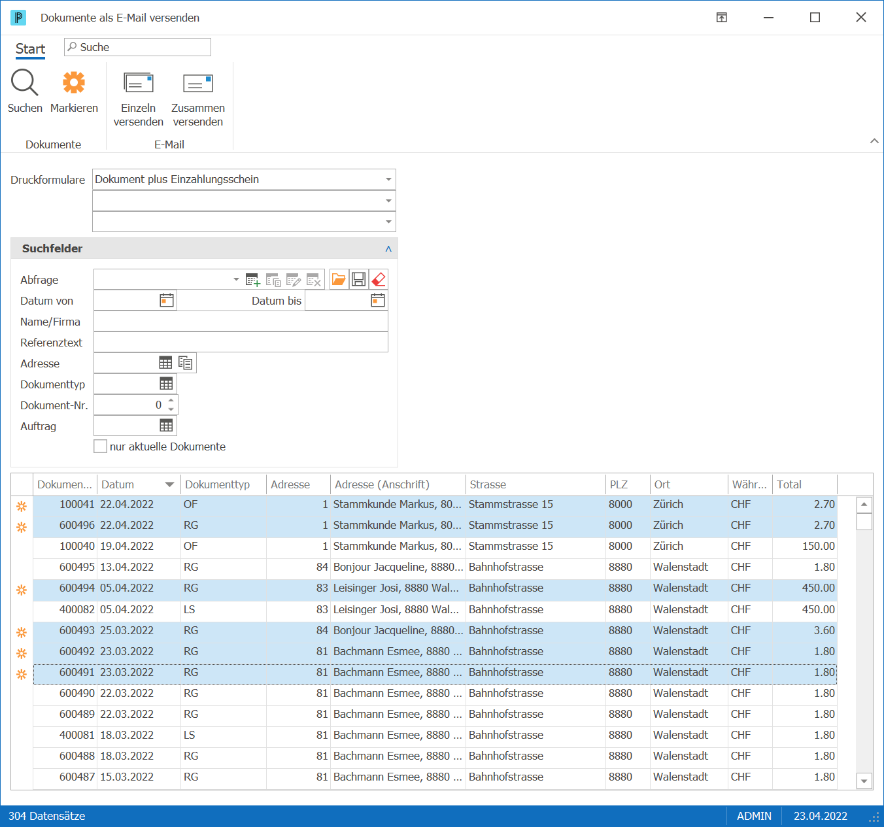Viewport: 884px width, 827px height.
Task: Click the Adresse list copy icon
Action: coord(186,363)
